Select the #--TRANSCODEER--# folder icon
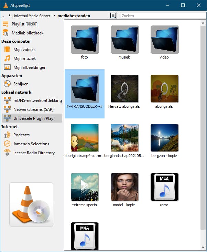Screen dimensions: 207x252 85,88
